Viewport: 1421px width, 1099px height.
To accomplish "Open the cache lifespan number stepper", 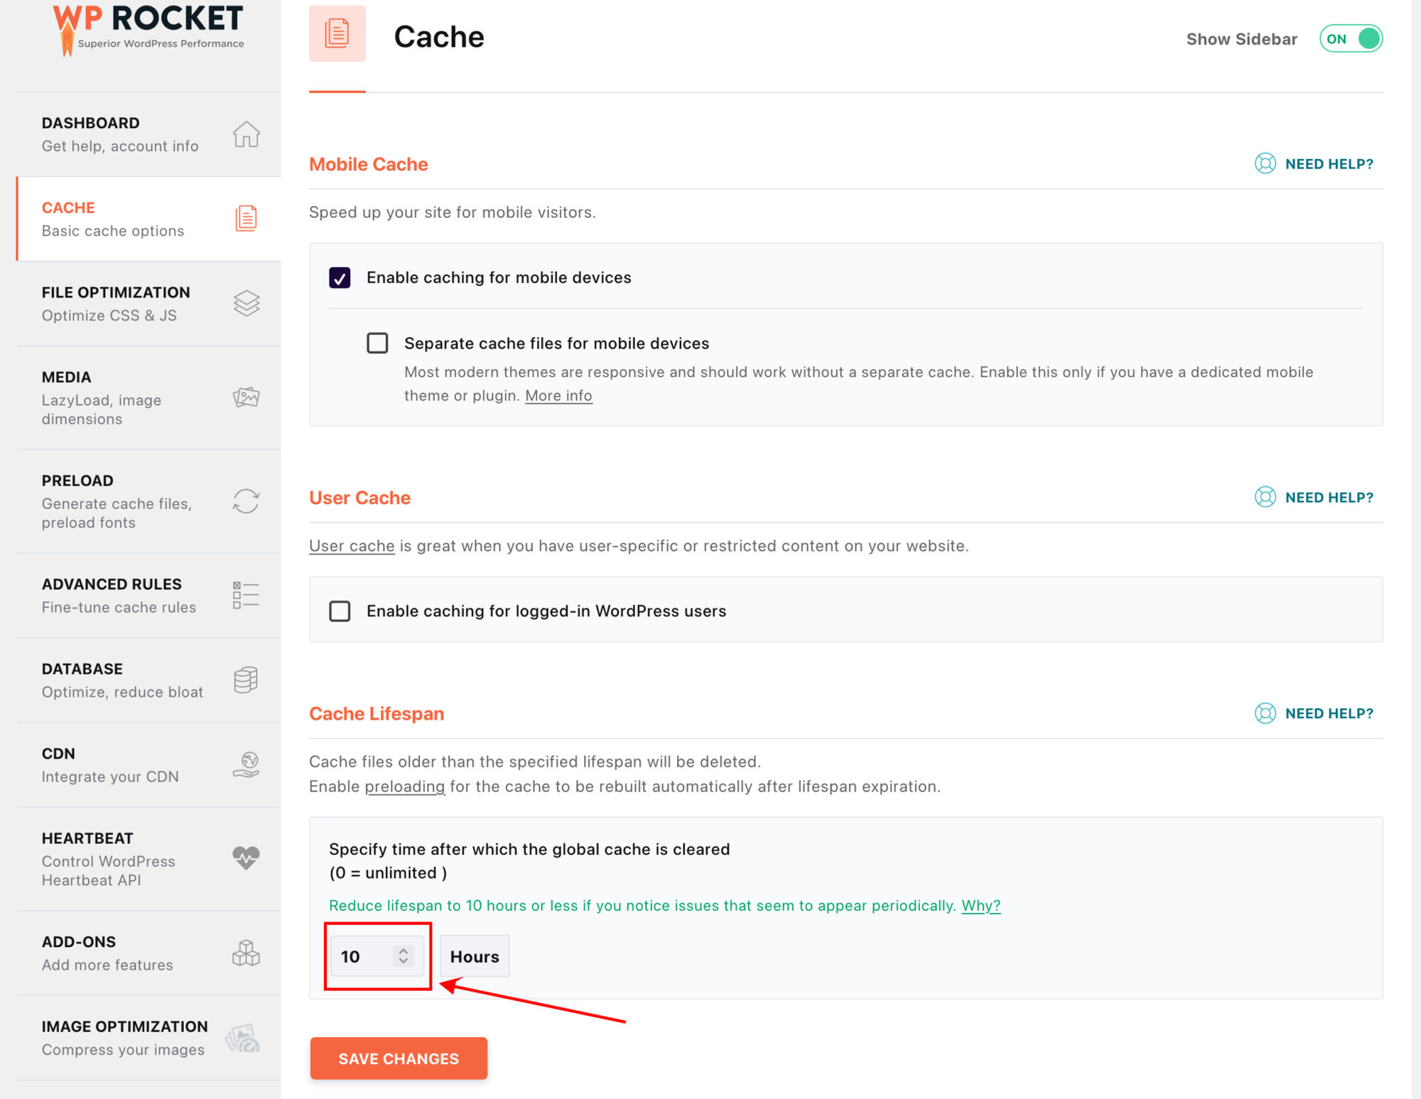I will pyautogui.click(x=403, y=956).
